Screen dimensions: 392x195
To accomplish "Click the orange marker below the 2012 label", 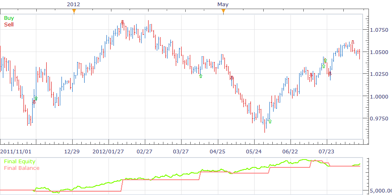I will coord(74,11).
